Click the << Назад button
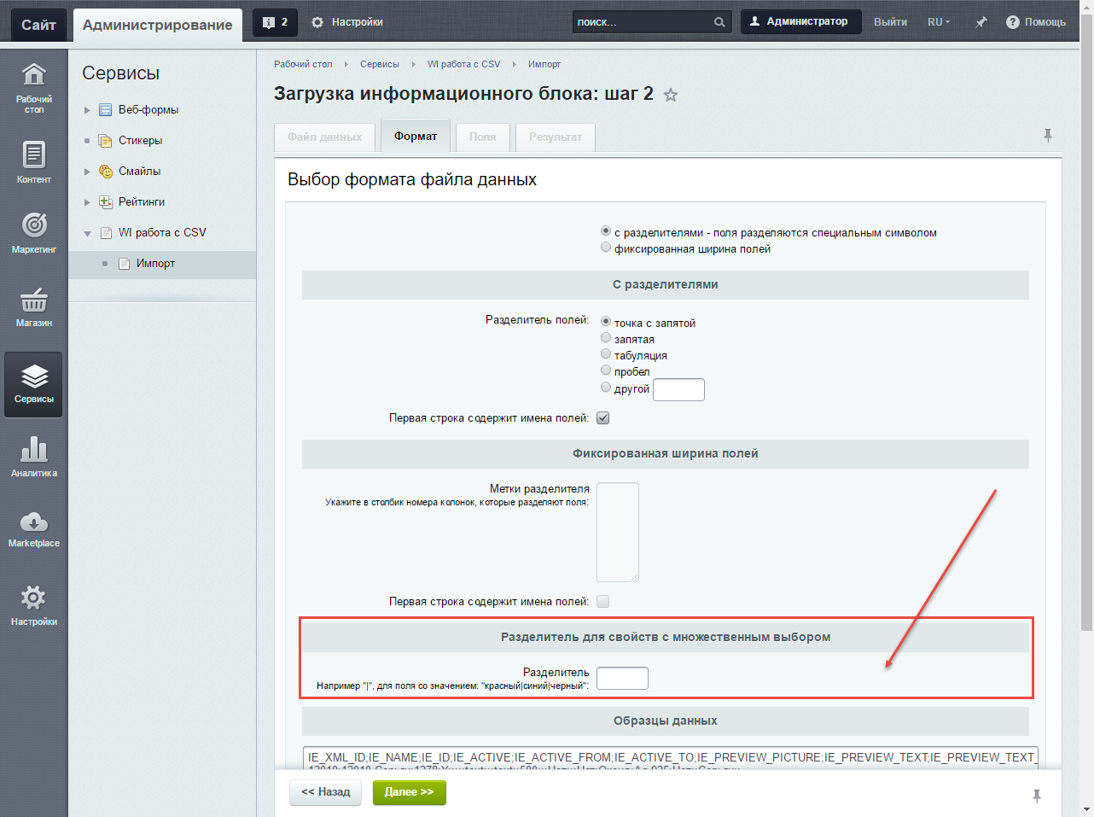Screen dimensions: 1094x817 [x=326, y=792]
